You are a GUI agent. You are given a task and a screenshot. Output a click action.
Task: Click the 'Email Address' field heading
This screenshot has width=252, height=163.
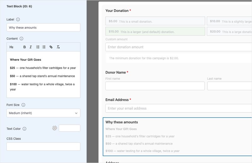point(117,100)
